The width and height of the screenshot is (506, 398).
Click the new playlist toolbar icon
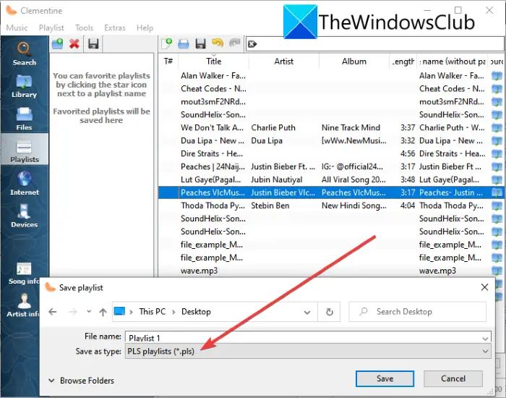(x=166, y=43)
